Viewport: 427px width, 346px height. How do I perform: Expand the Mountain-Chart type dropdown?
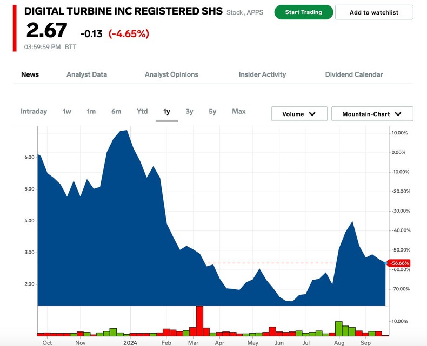(x=371, y=114)
